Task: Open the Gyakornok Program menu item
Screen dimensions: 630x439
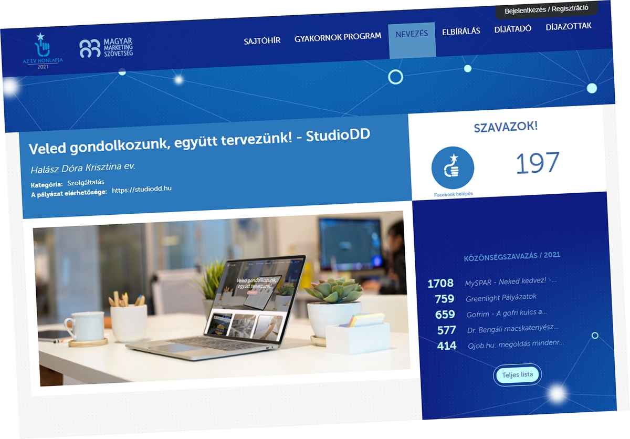Action: pyautogui.click(x=338, y=37)
